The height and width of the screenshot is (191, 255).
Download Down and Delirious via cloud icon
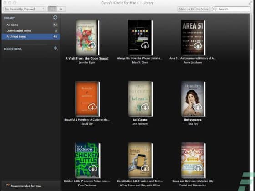(198, 168)
